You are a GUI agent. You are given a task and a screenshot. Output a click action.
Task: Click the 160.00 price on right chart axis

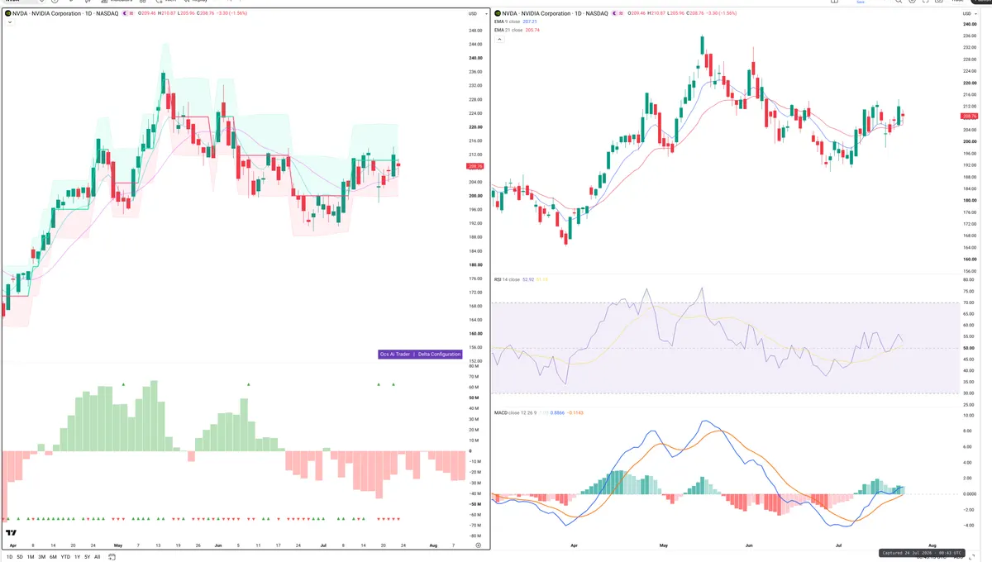pos(969,259)
